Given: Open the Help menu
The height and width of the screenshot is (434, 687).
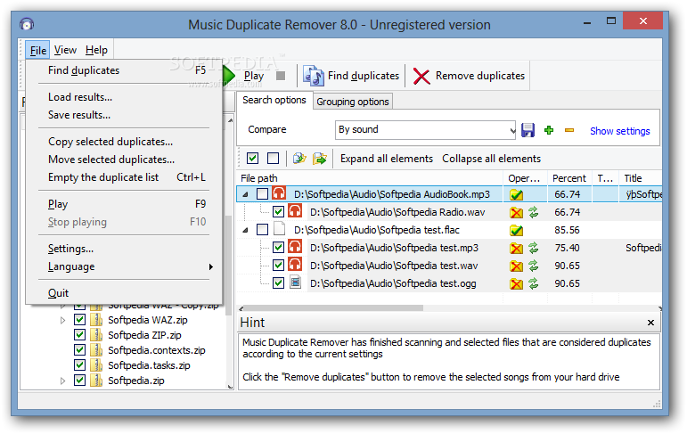Looking at the screenshot, I should [96, 50].
